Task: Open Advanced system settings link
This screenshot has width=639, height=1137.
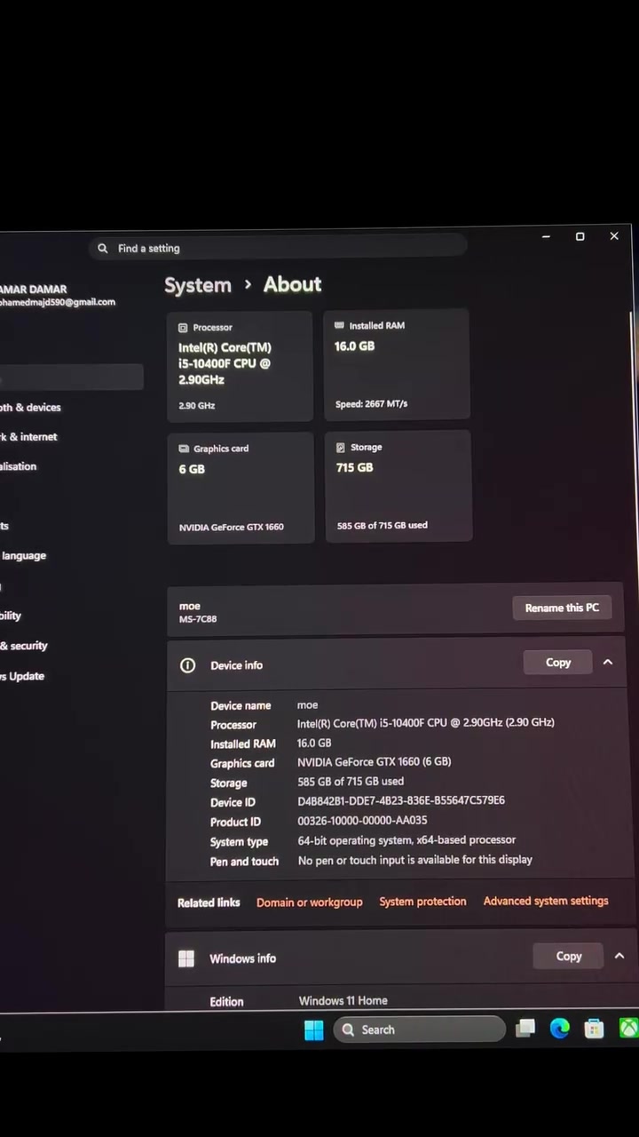Action: tap(546, 901)
